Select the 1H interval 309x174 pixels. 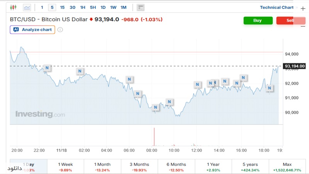click(83, 7)
